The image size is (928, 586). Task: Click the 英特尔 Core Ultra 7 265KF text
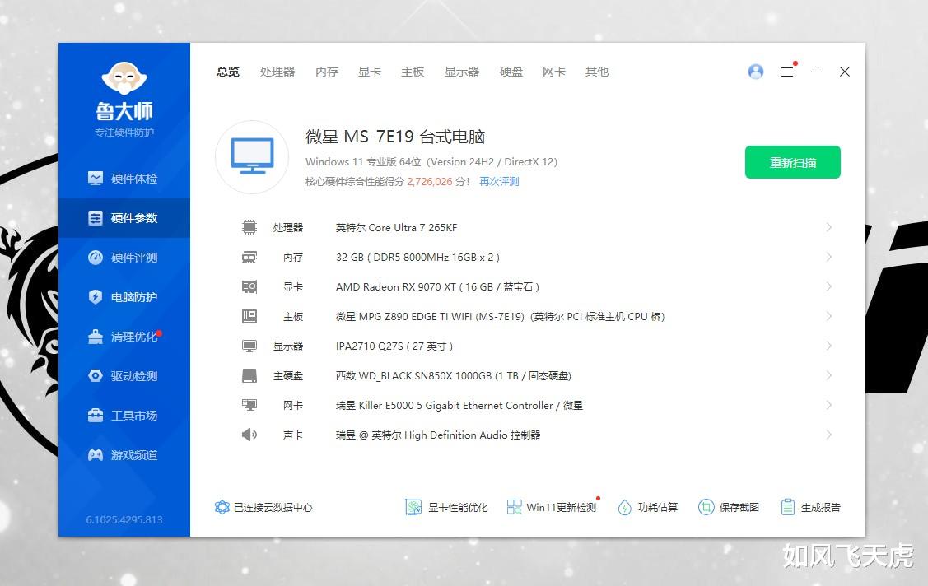pyautogui.click(x=397, y=228)
